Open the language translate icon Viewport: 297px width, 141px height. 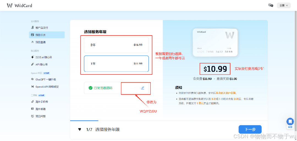(x=271, y=5)
